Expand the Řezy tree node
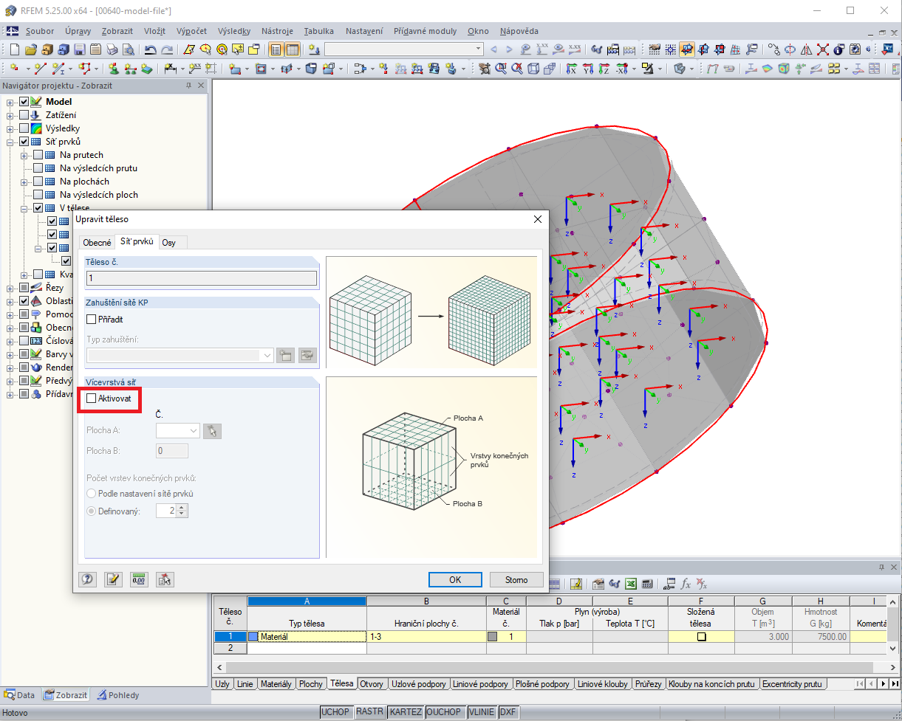 tap(10, 288)
